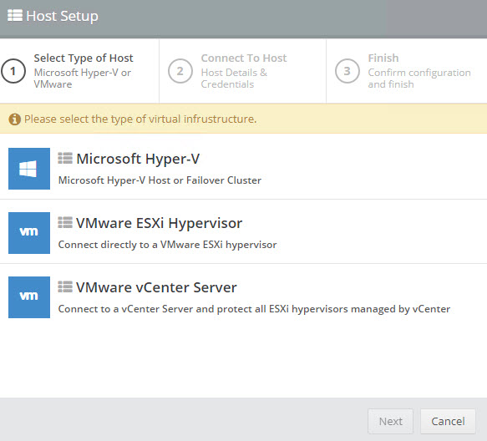Click the server icon beside VMware vCenter Server title

pos(65,287)
